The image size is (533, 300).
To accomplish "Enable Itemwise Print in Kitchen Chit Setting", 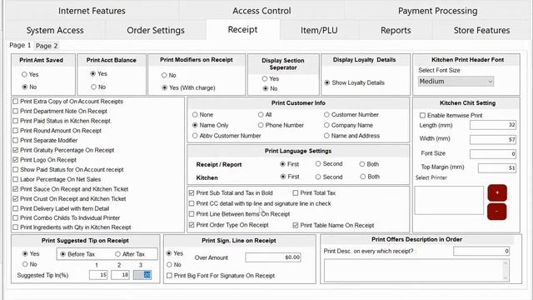I will (x=422, y=115).
